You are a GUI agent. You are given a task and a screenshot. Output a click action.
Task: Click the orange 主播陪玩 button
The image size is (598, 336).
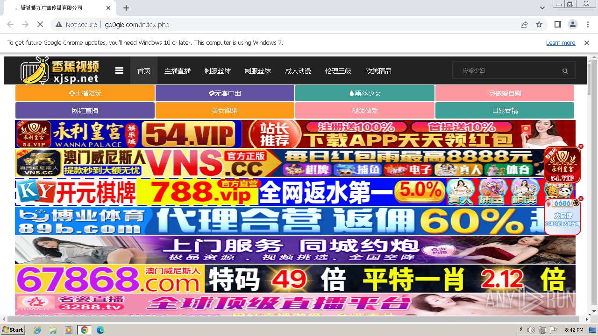click(85, 93)
